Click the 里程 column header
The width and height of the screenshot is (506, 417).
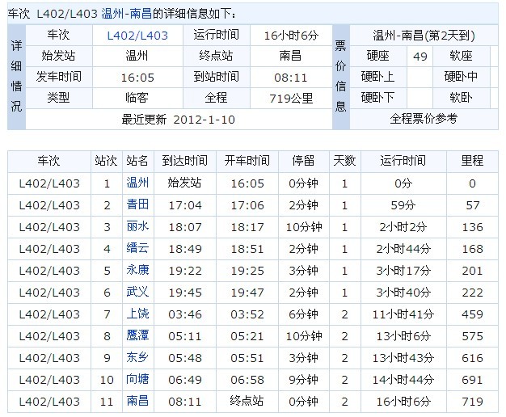(472, 161)
